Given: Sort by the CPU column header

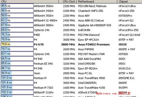Looking at the screenshot, I should (x=29, y=2).
